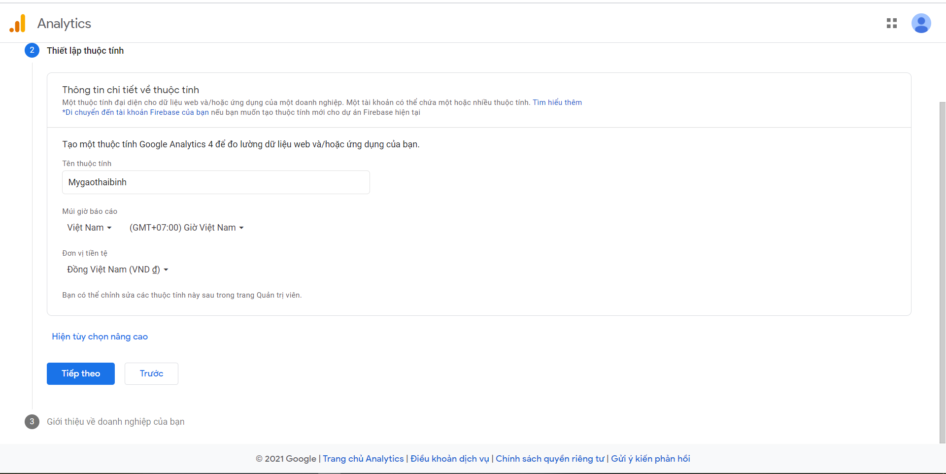The width and height of the screenshot is (946, 474).
Task: Click the vertical page scrollbar
Action: [x=942, y=271]
